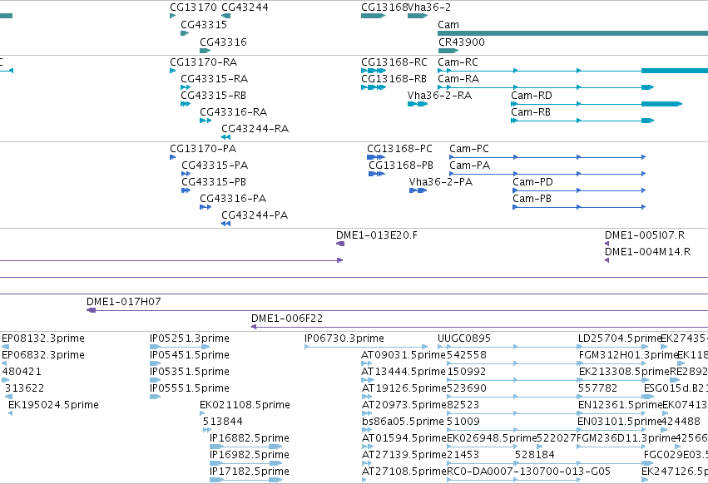708x484 pixels.
Task: Select protein CG43244-PA
Action: point(255,215)
